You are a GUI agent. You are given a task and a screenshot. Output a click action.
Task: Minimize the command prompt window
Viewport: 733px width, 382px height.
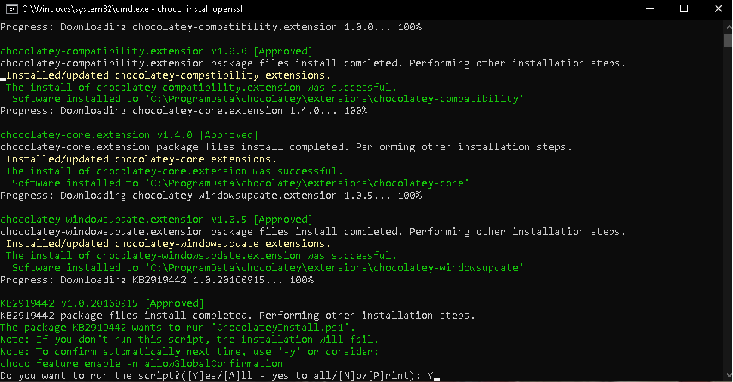[650, 9]
